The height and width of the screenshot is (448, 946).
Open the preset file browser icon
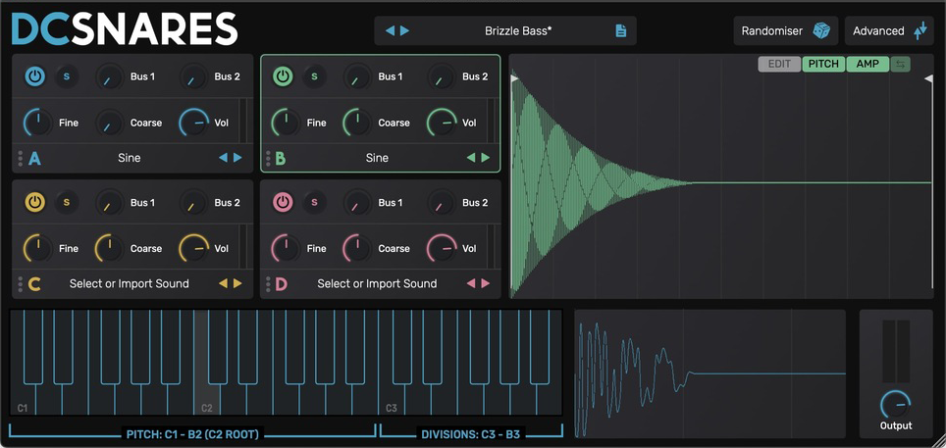(620, 30)
